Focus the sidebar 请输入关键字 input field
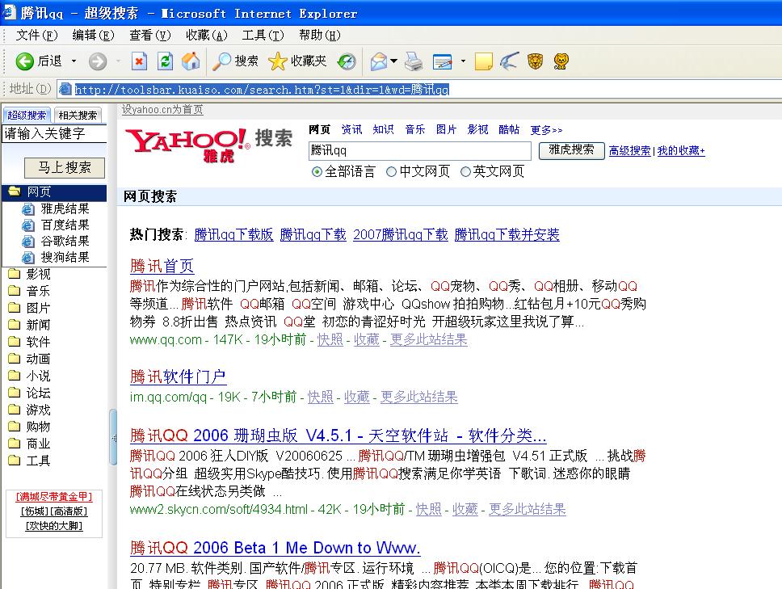Screen dimensions: 782x589 [55, 133]
